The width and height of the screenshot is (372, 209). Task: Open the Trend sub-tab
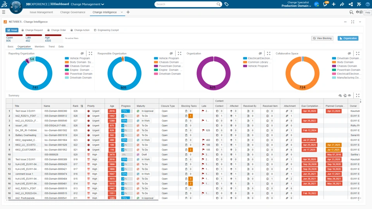coord(52,46)
